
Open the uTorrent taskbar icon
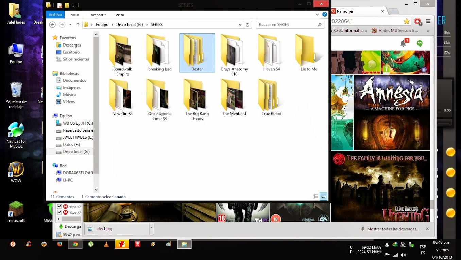pyautogui.click(x=91, y=244)
